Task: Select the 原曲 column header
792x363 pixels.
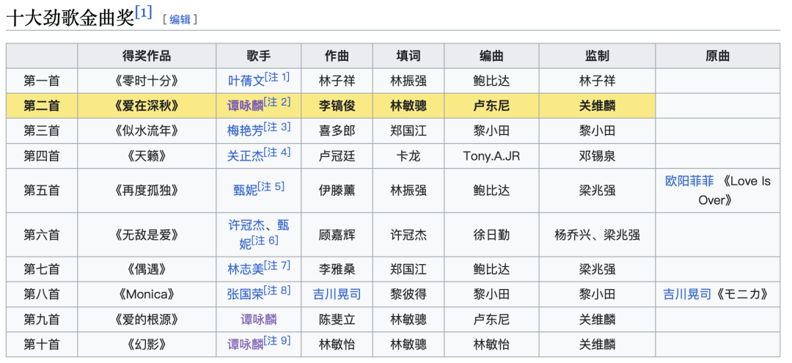Action: click(x=718, y=56)
